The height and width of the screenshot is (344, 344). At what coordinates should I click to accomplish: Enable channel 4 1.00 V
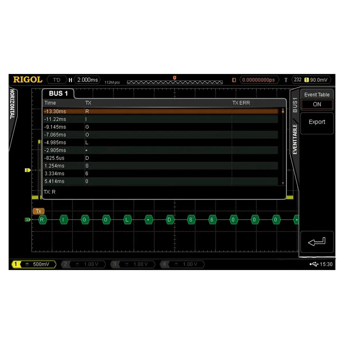point(183,264)
